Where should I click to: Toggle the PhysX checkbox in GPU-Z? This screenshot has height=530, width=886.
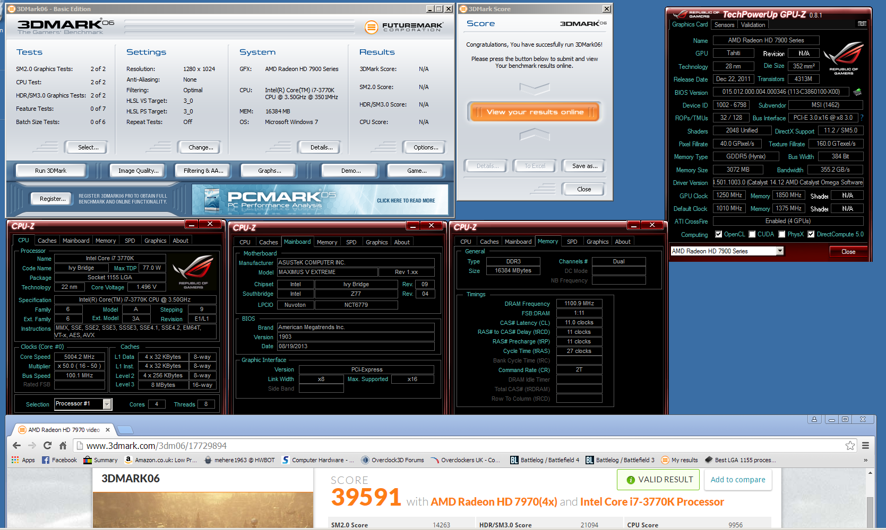[x=781, y=234]
